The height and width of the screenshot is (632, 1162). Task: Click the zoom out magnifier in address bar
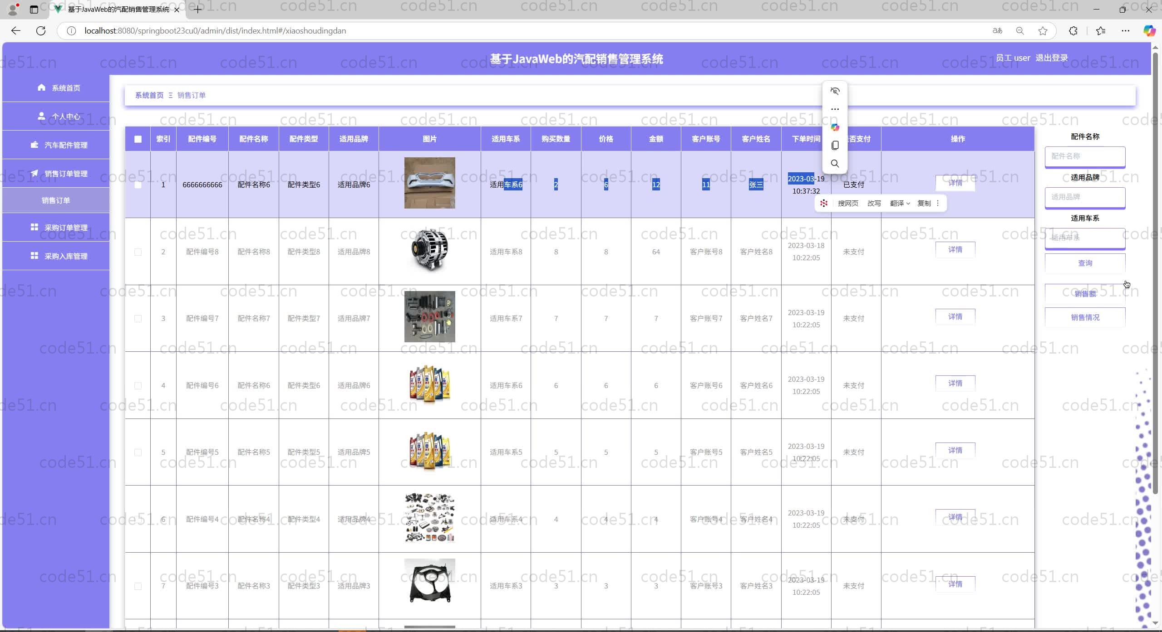pyautogui.click(x=1020, y=31)
